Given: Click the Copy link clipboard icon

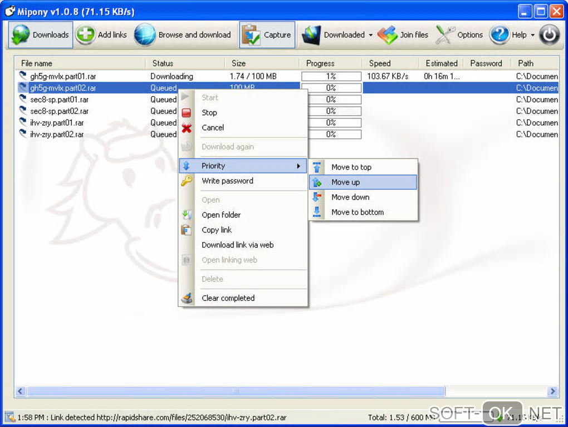Looking at the screenshot, I should tap(186, 230).
